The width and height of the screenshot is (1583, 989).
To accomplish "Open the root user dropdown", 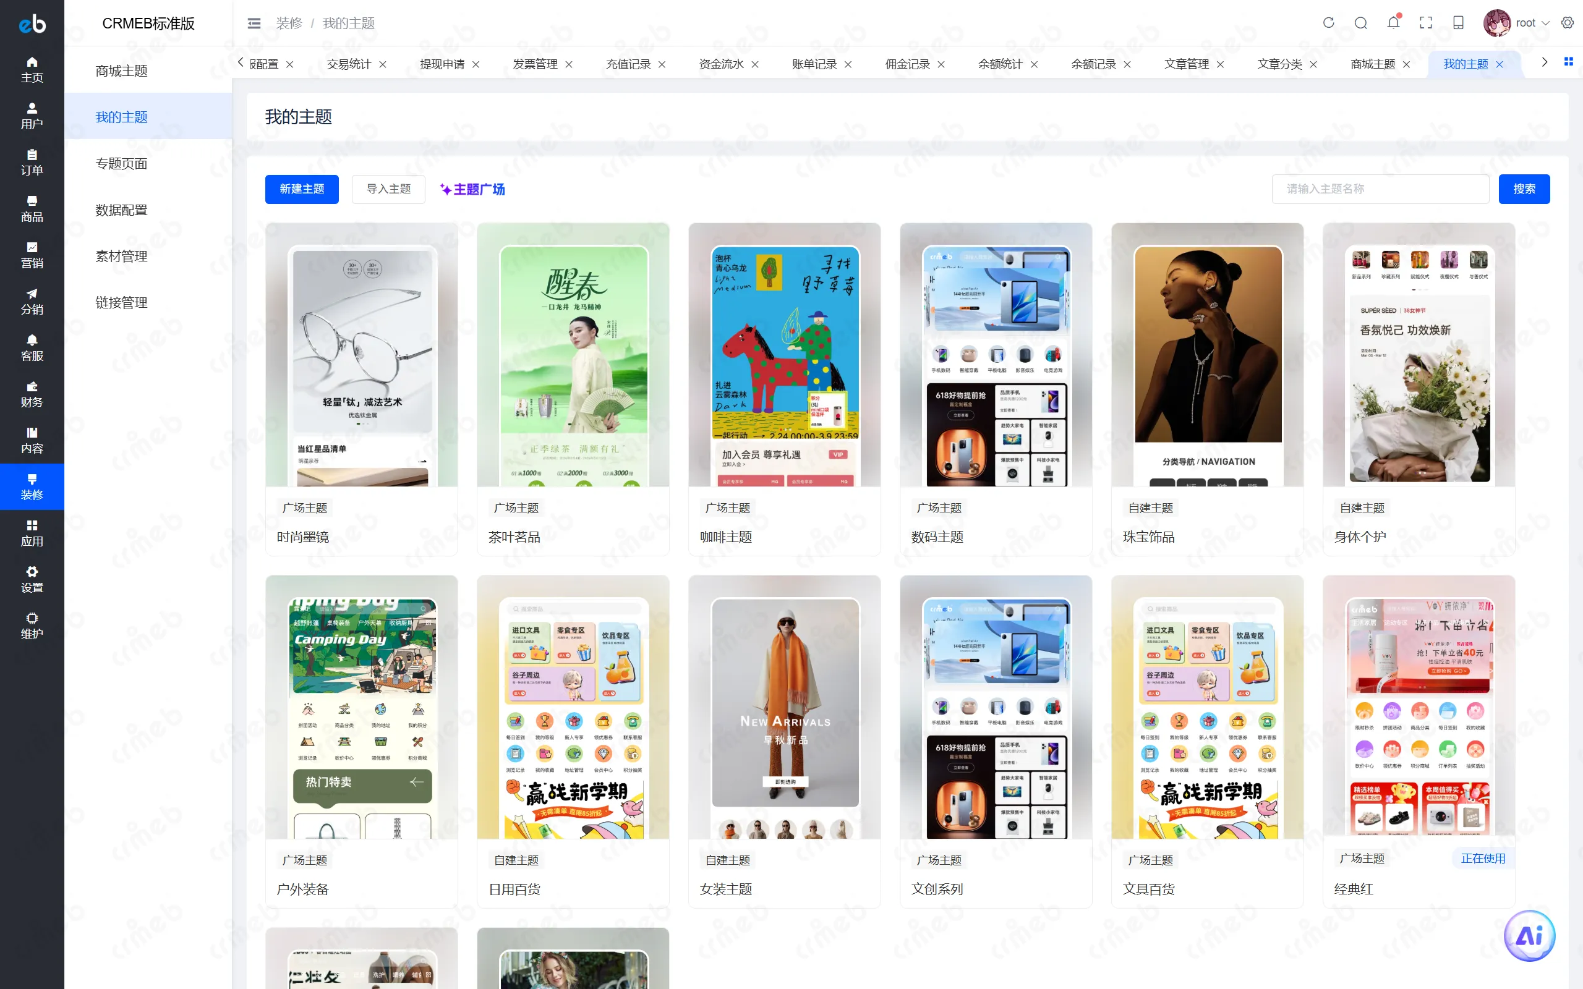I will (1516, 23).
